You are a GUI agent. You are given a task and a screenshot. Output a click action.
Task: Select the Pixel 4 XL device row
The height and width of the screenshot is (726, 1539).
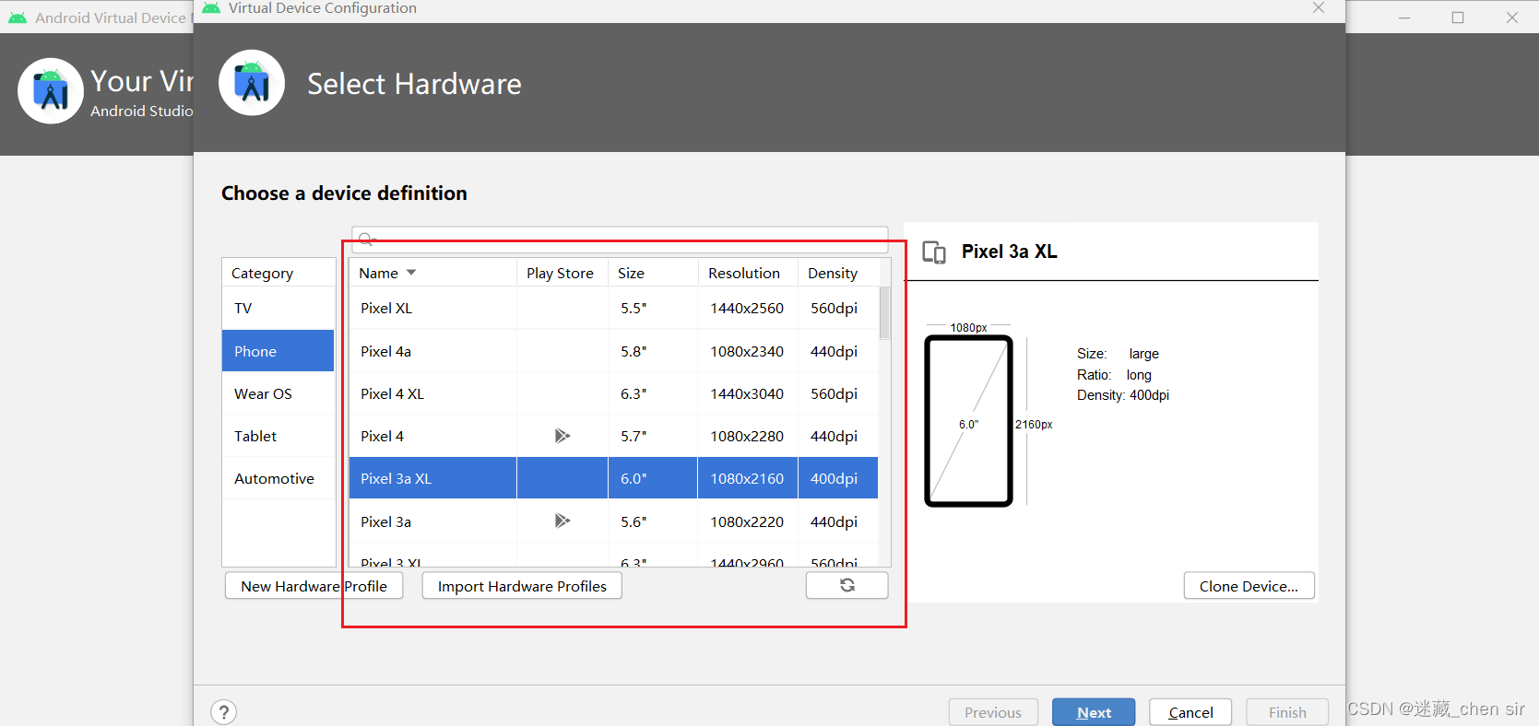point(613,393)
